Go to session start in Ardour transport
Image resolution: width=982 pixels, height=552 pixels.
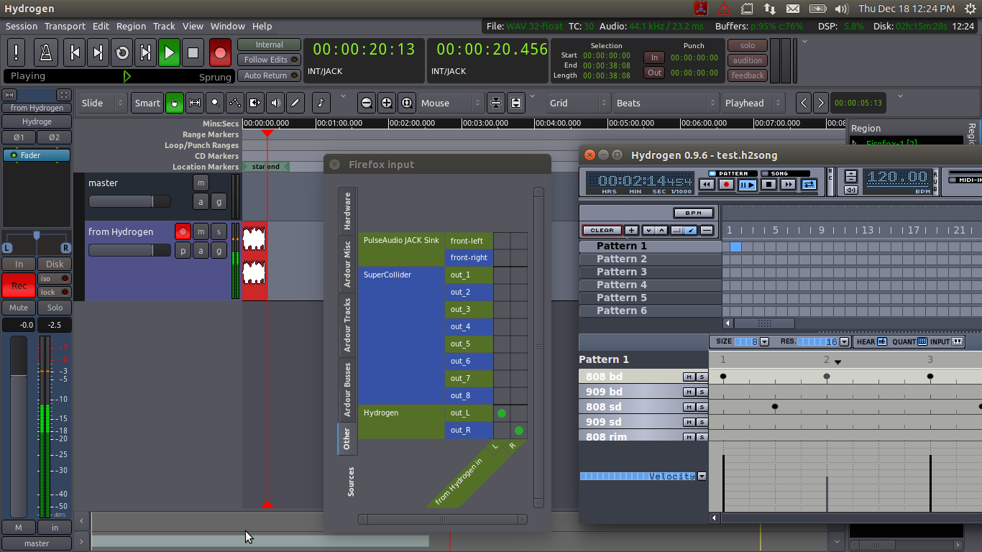(74, 52)
